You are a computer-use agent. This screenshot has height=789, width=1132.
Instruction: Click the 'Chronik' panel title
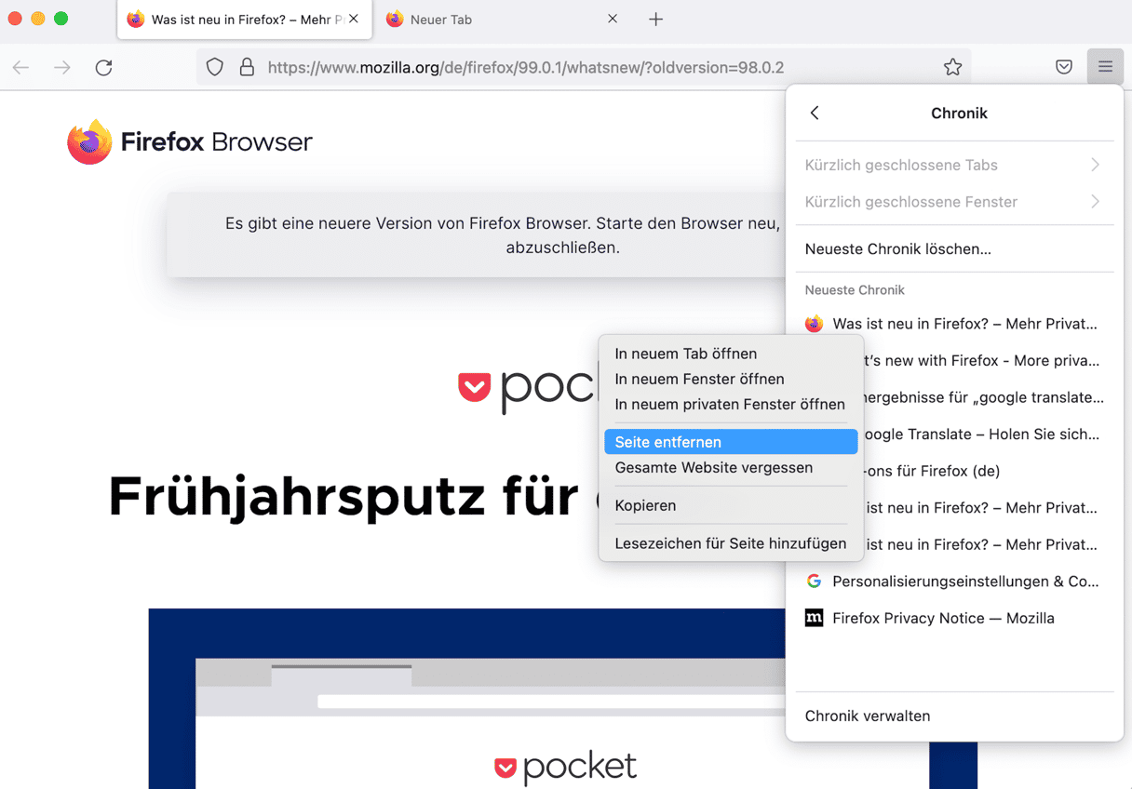(959, 113)
